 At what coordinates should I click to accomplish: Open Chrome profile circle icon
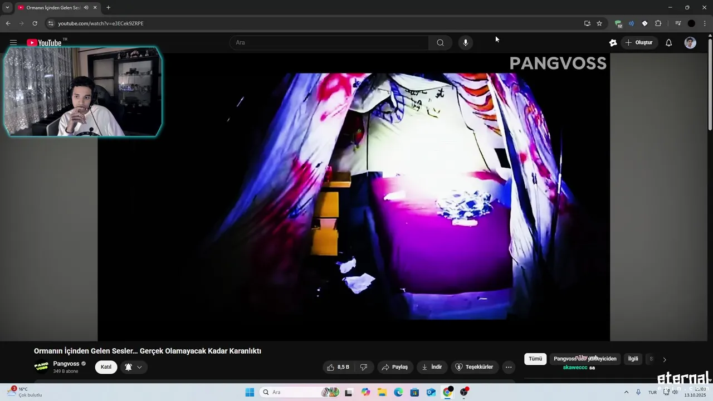pyautogui.click(x=691, y=23)
